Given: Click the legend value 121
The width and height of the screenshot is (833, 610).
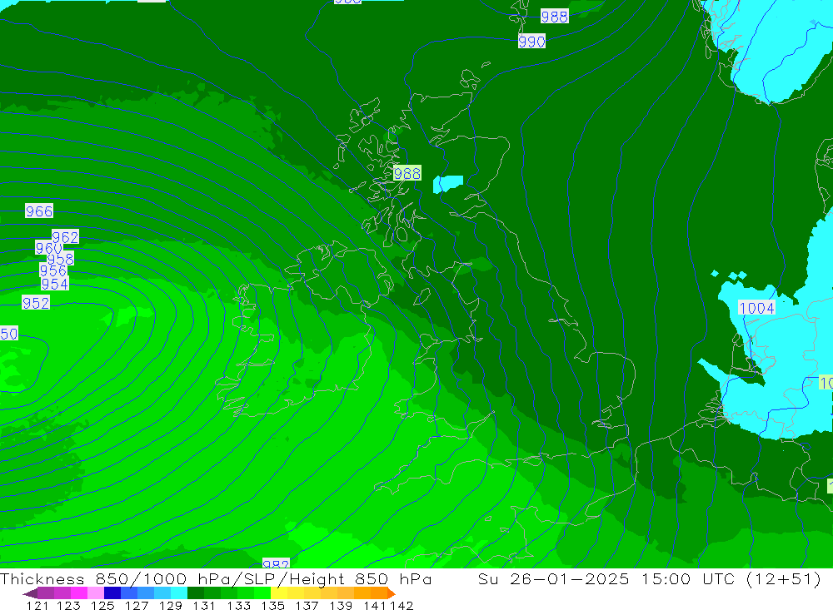Looking at the screenshot, I should pyautogui.click(x=37, y=605).
